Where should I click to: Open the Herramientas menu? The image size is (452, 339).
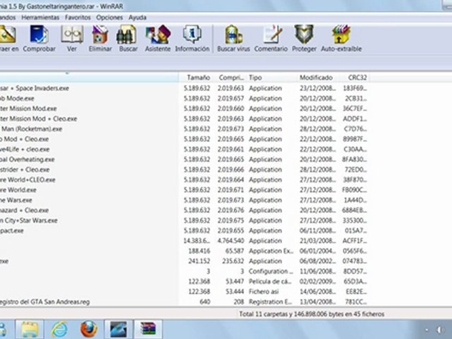40,17
